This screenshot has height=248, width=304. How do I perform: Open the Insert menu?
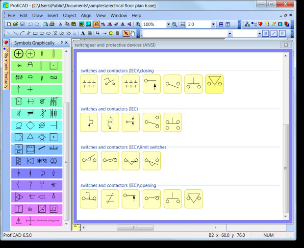coord(52,15)
